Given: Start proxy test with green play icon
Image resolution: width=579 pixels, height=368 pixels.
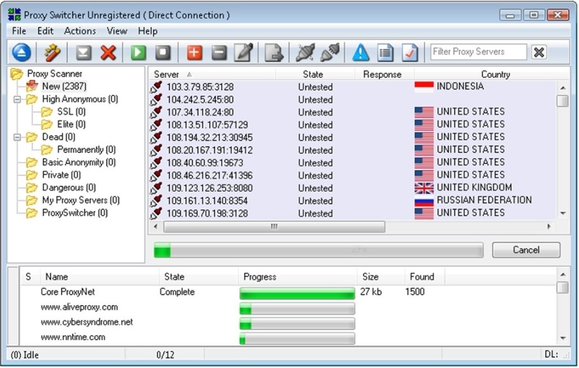Looking at the screenshot, I should coord(139,53).
